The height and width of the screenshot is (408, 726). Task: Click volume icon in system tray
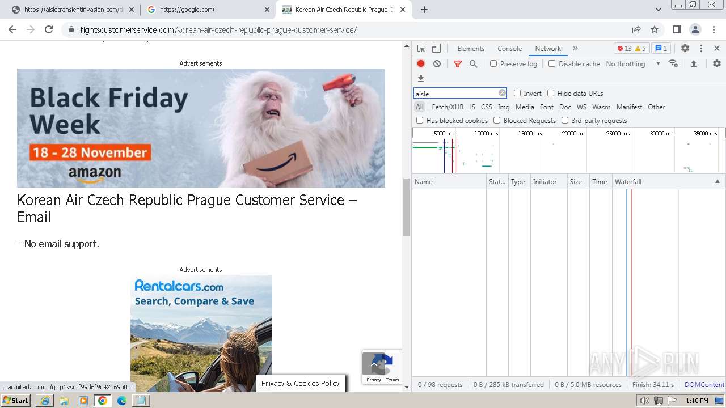pos(644,401)
